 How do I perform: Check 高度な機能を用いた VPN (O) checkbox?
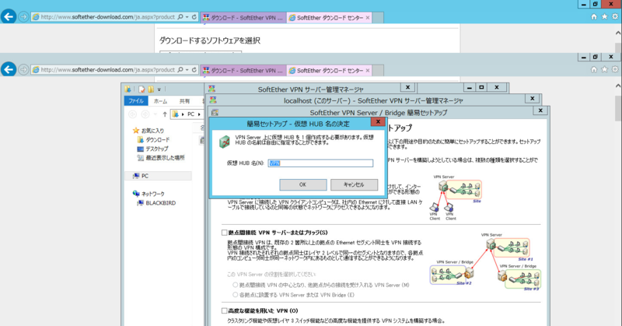click(224, 310)
